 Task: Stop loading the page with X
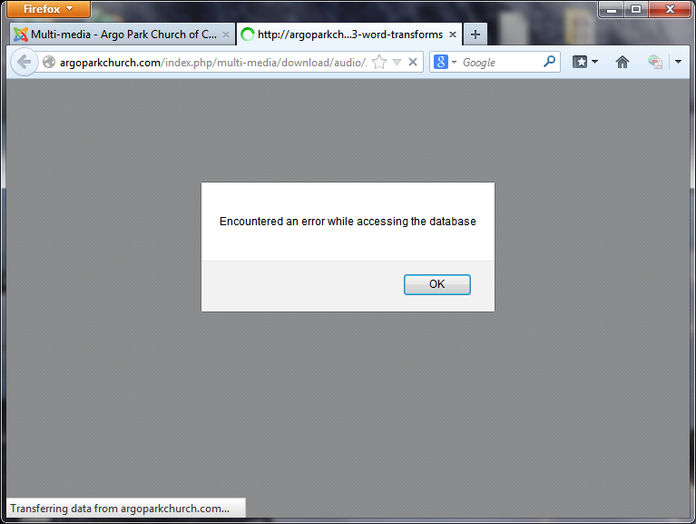[413, 62]
